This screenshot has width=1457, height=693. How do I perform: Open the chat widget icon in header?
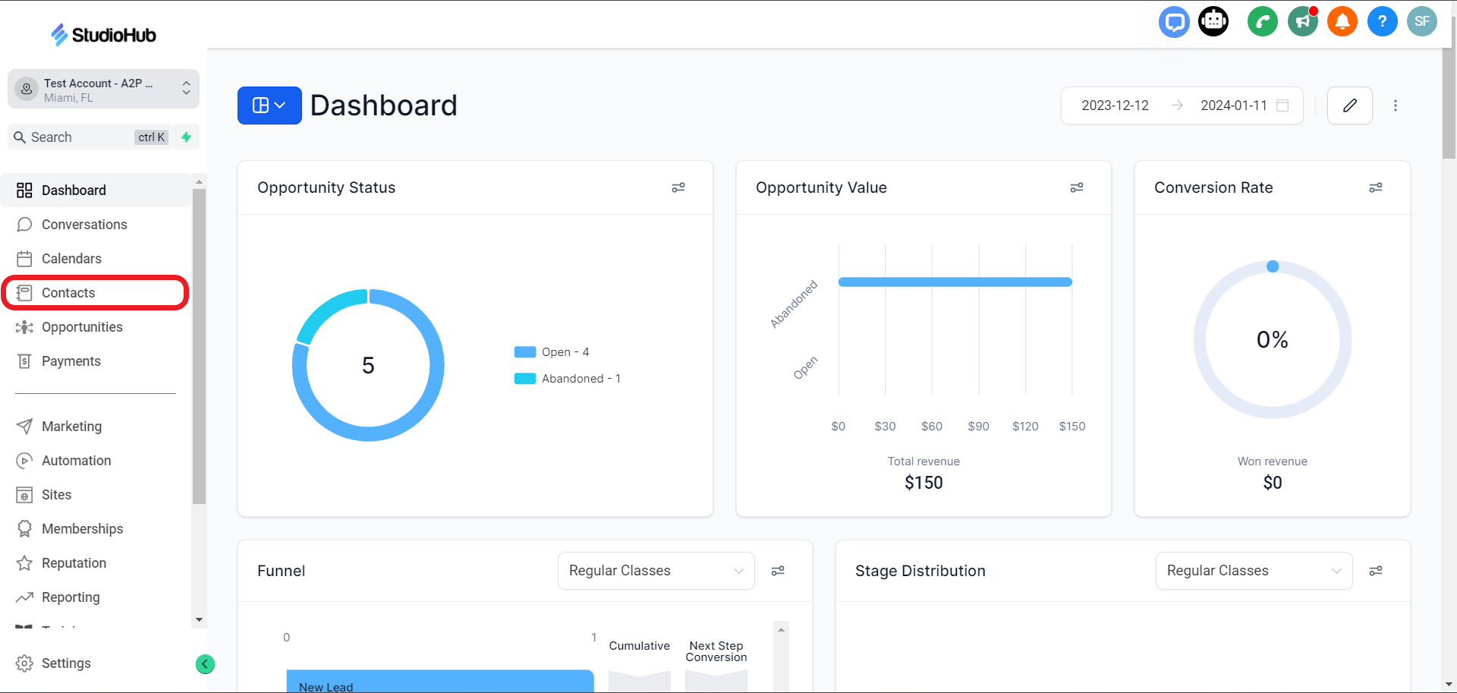point(1174,21)
